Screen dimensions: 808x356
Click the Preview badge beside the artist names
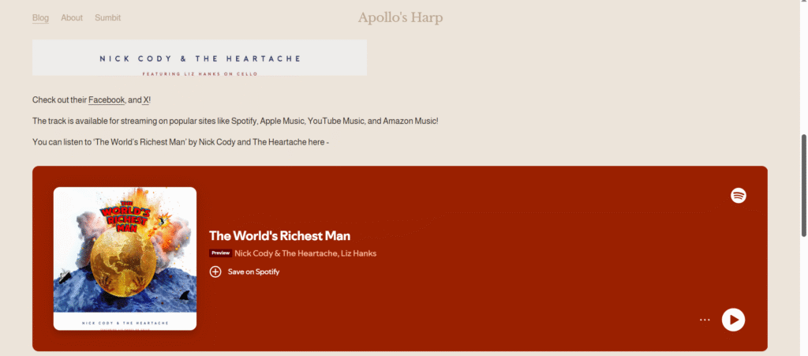(x=220, y=253)
